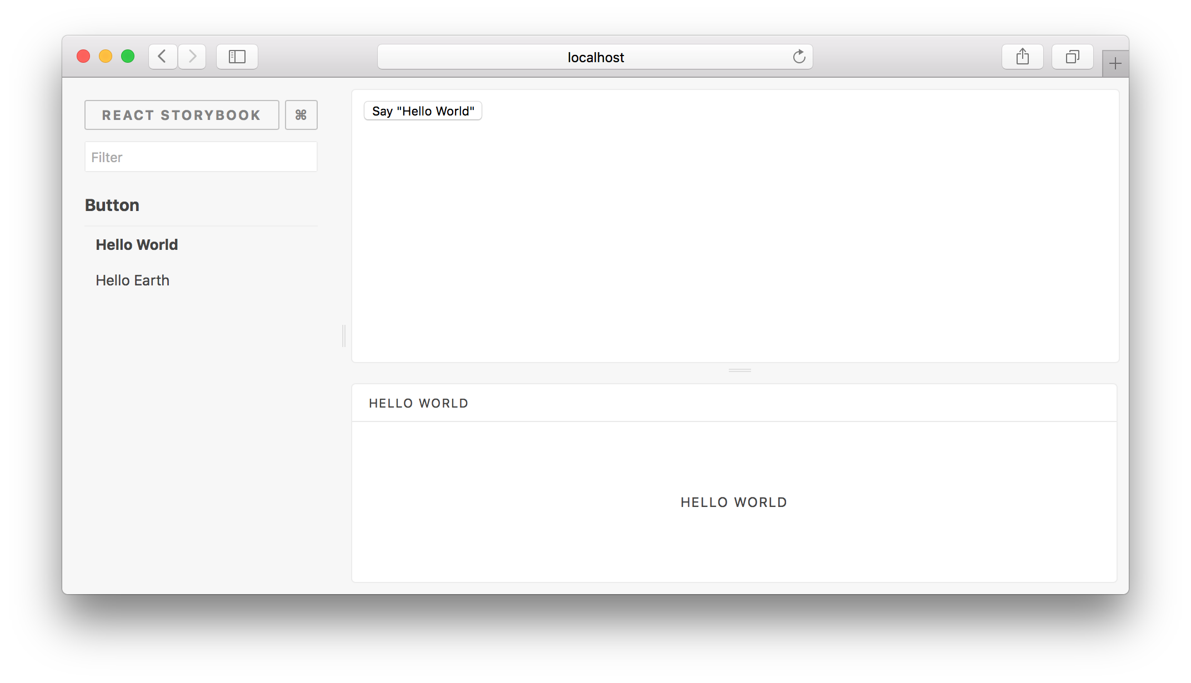Grab the horizontal panel resize handle

(x=739, y=370)
